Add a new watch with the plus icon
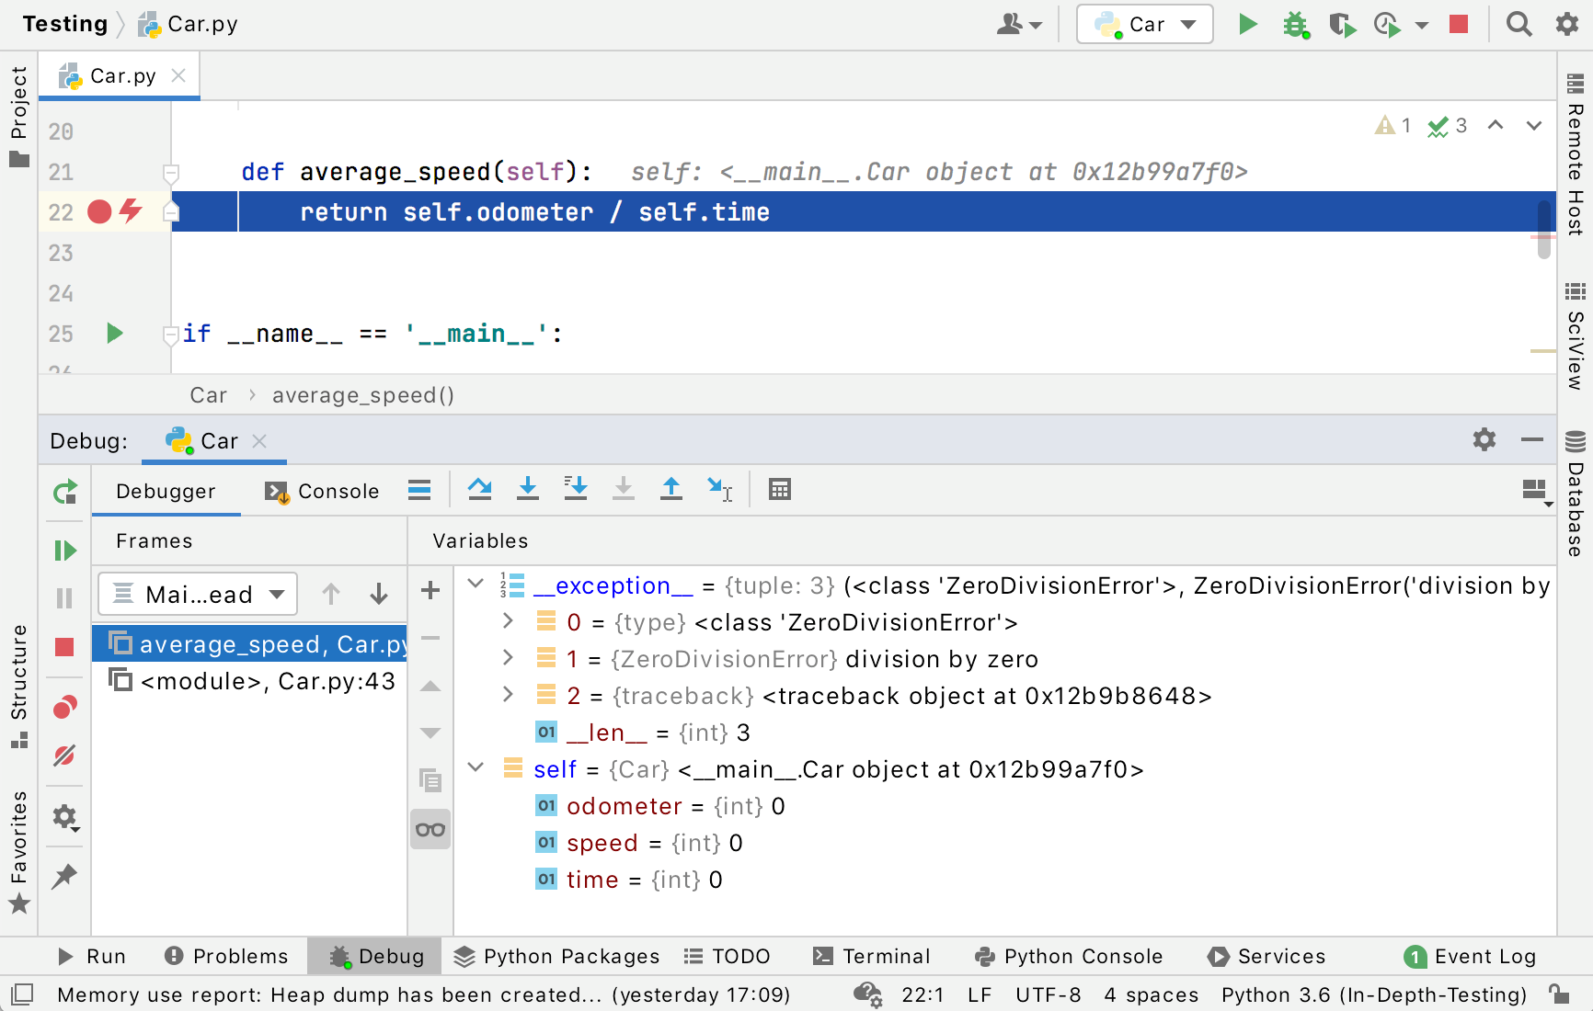The width and height of the screenshot is (1593, 1011). click(430, 590)
